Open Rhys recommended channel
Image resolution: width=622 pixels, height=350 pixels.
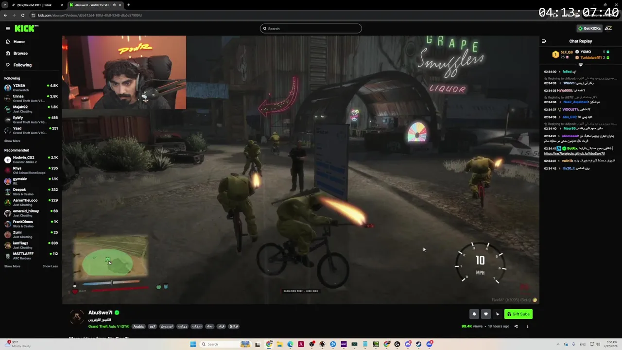pos(31,170)
